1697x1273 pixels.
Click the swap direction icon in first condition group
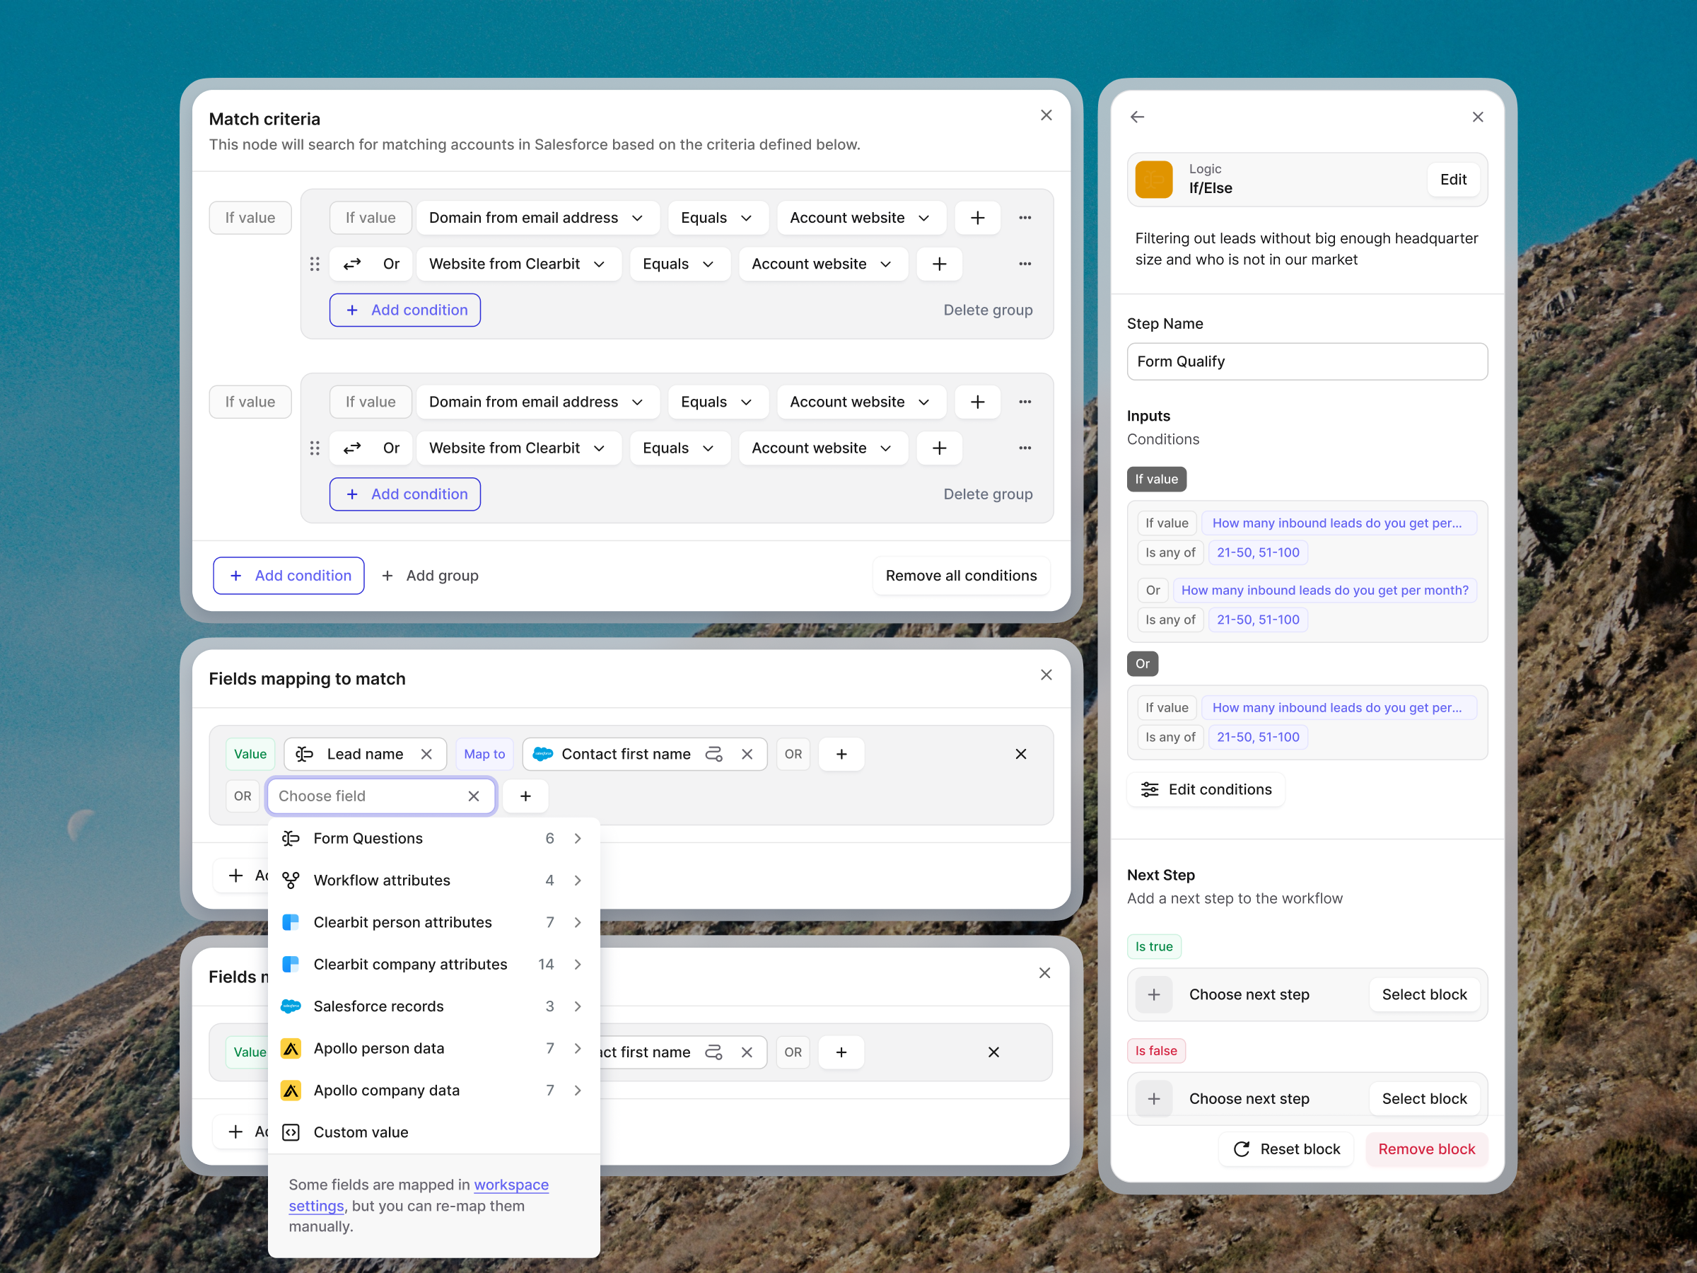(352, 264)
